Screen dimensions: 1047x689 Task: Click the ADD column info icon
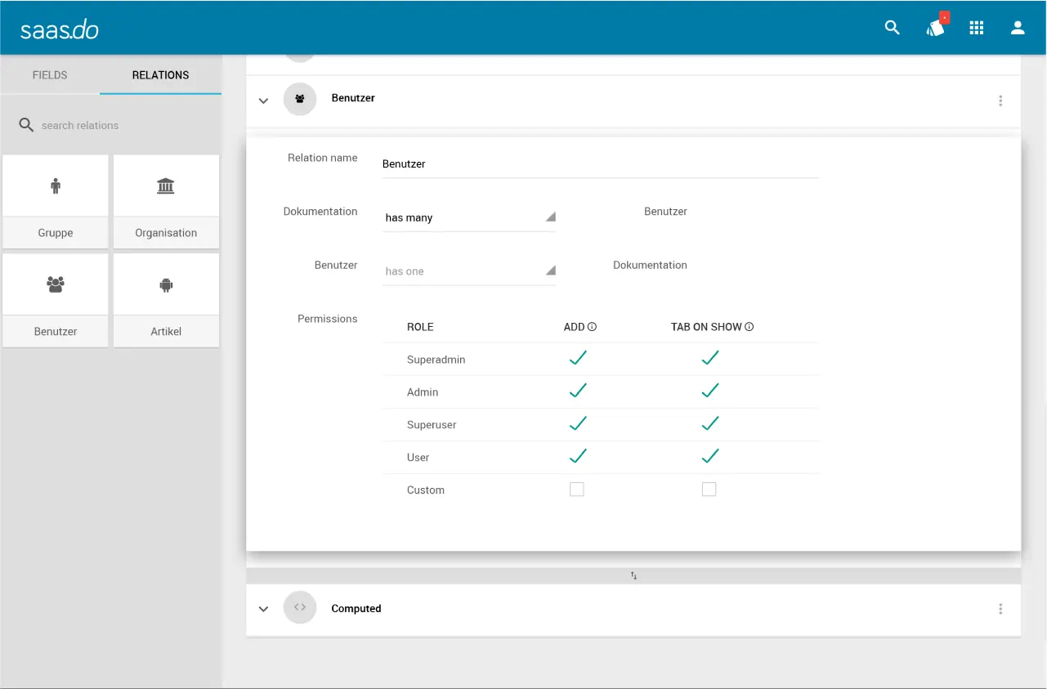pyautogui.click(x=592, y=327)
